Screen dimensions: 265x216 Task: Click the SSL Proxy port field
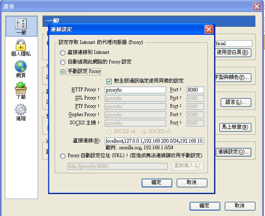tap(195, 98)
